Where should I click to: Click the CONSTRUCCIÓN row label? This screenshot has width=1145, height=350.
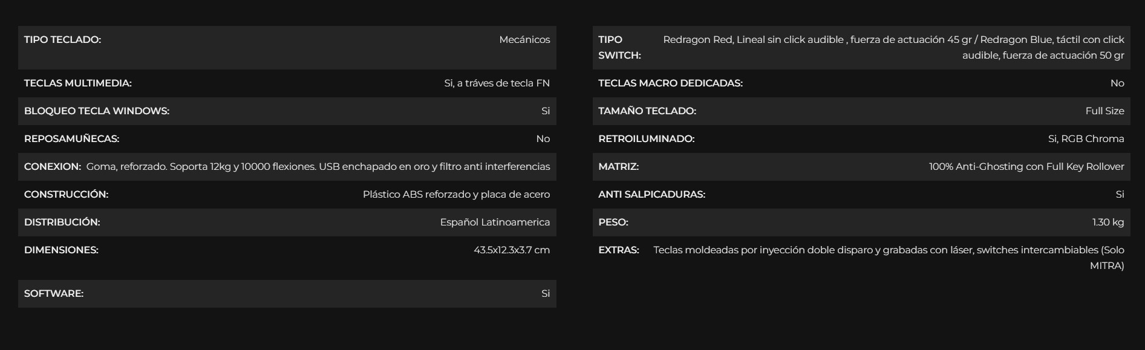pyautogui.click(x=66, y=195)
